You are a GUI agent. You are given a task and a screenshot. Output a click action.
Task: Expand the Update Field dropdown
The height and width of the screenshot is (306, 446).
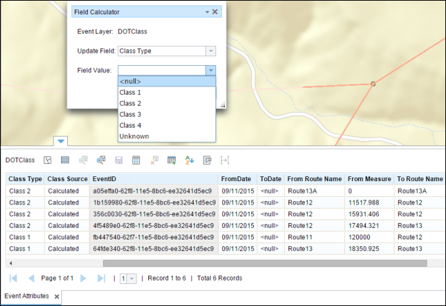tap(211, 51)
